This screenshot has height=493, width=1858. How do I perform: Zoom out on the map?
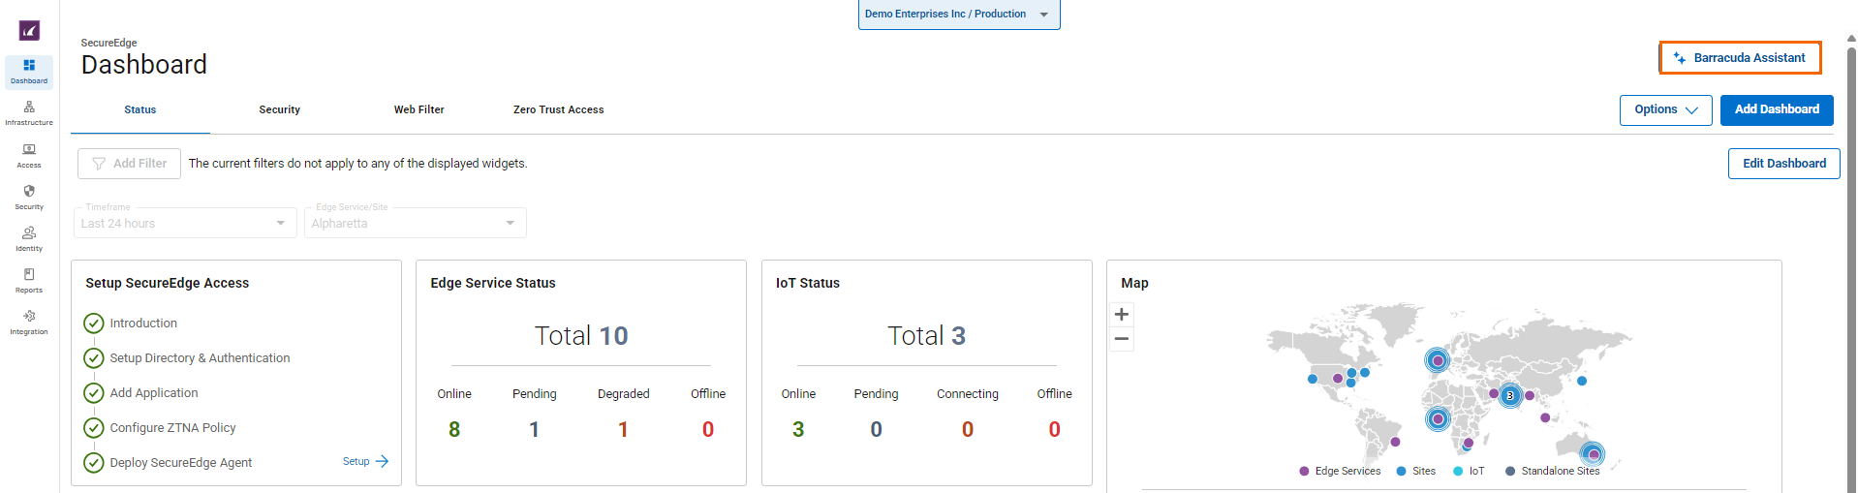pyautogui.click(x=1121, y=339)
